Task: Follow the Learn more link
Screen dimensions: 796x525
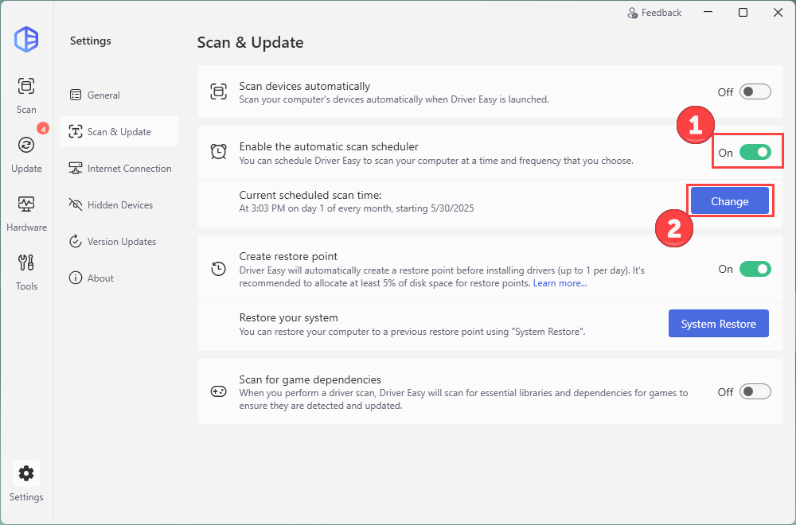Action: point(560,284)
